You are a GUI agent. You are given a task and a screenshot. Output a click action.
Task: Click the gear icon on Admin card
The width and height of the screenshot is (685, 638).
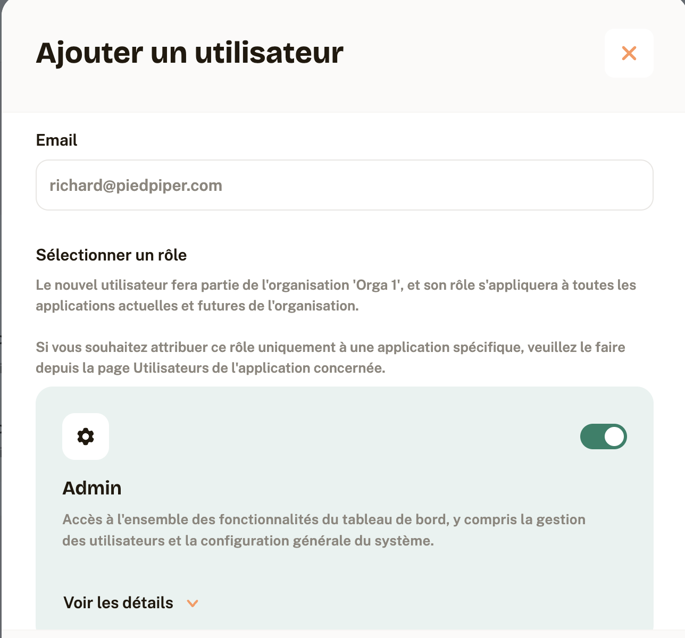point(86,436)
